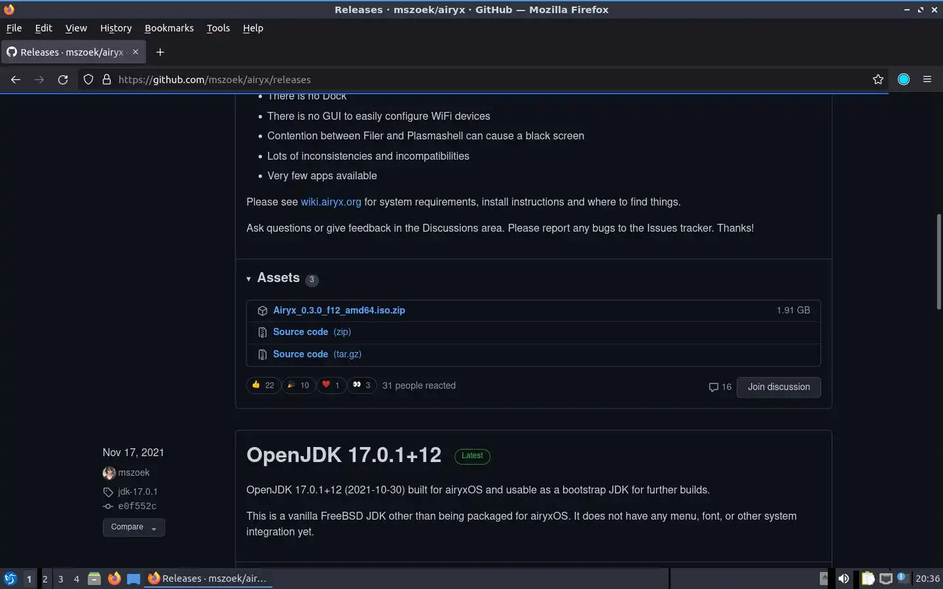Download Source code (zip)
943x589 pixels.
pos(312,332)
